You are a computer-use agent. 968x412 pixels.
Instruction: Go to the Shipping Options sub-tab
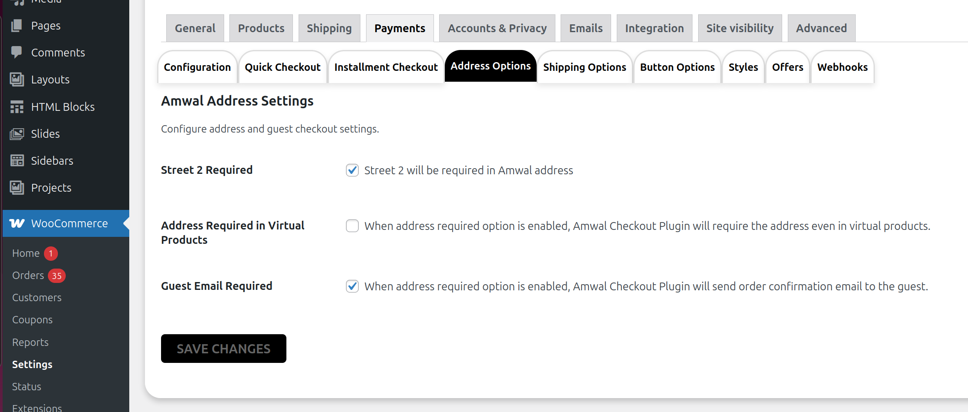585,67
